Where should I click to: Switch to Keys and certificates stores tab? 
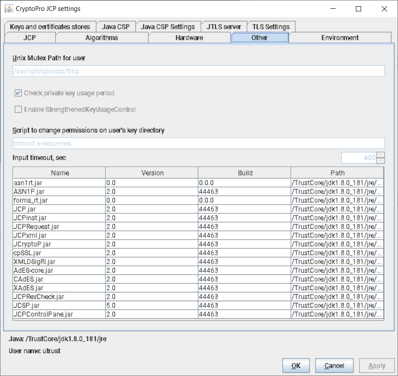point(50,27)
